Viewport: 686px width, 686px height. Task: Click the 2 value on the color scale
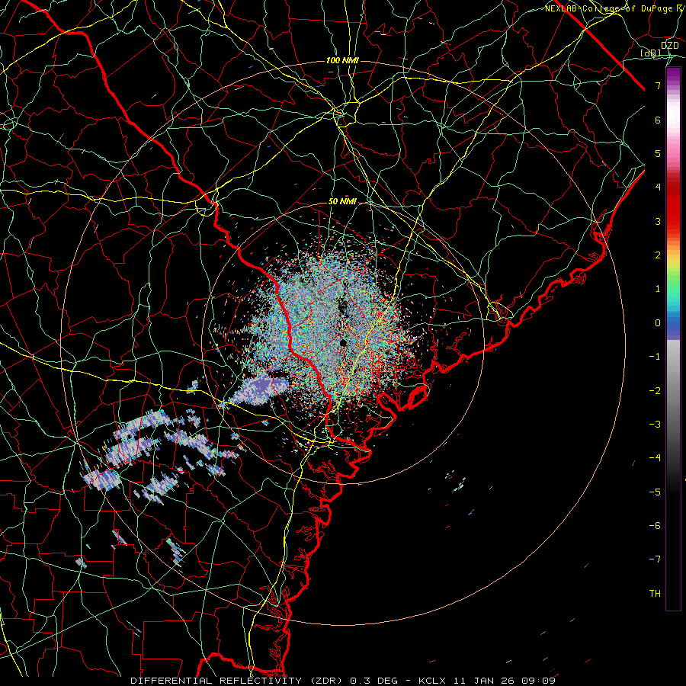[x=658, y=255]
